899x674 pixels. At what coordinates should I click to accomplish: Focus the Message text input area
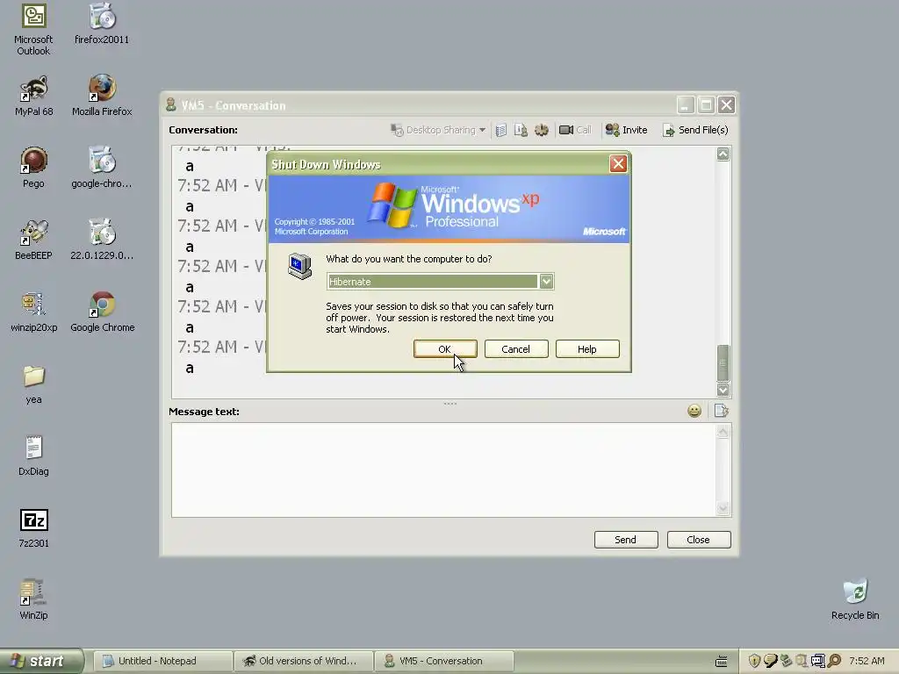(x=443, y=470)
